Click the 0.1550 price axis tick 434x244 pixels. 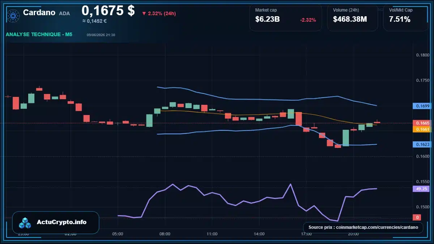[422, 181]
